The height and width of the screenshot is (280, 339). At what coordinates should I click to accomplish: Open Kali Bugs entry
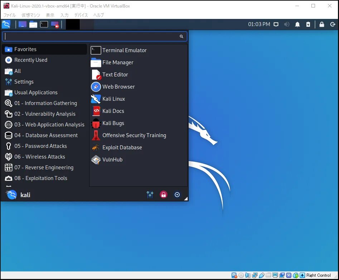(x=139, y=123)
